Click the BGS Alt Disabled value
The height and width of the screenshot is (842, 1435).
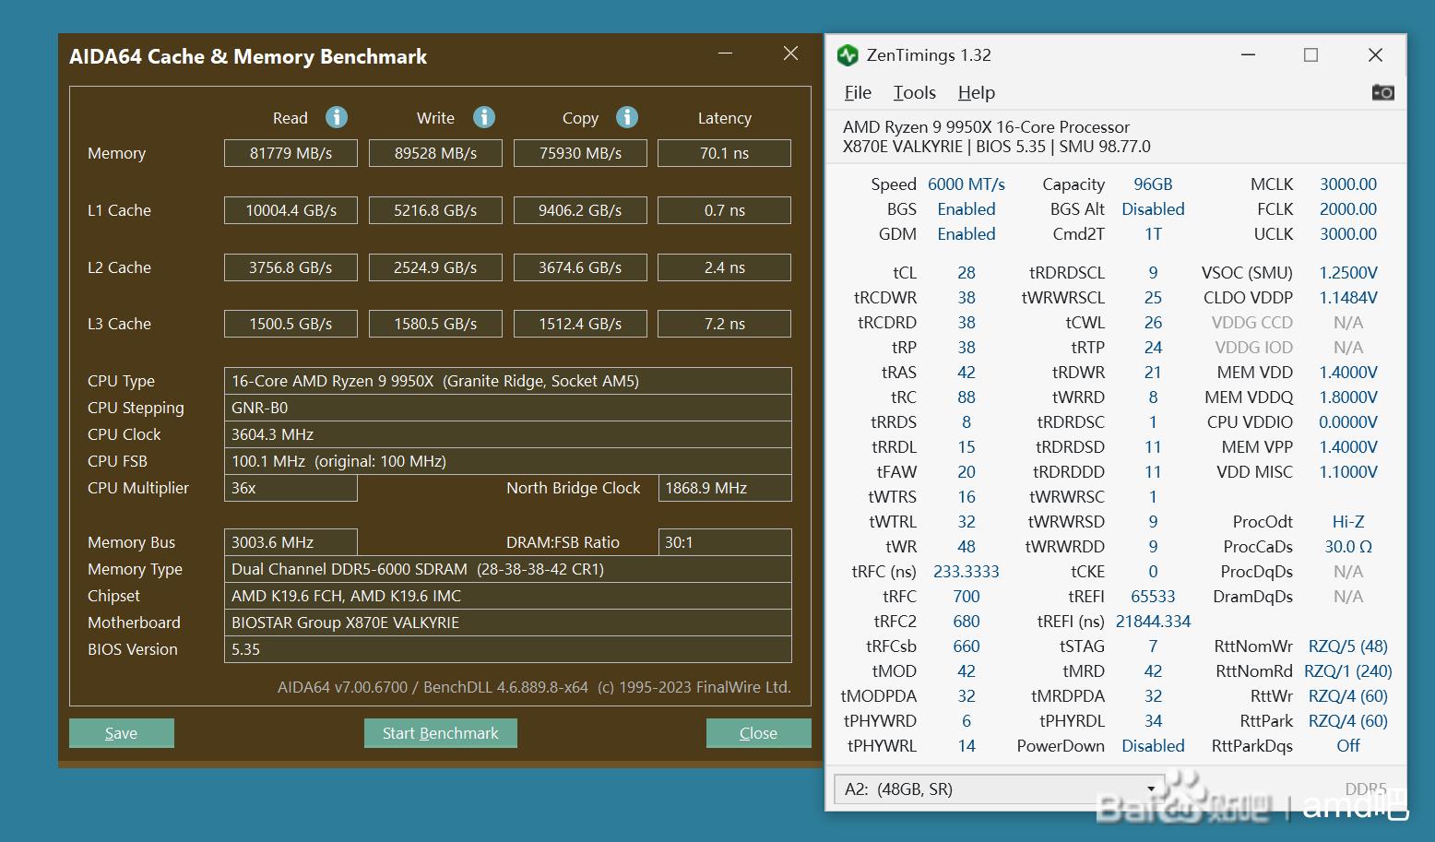pos(1153,209)
